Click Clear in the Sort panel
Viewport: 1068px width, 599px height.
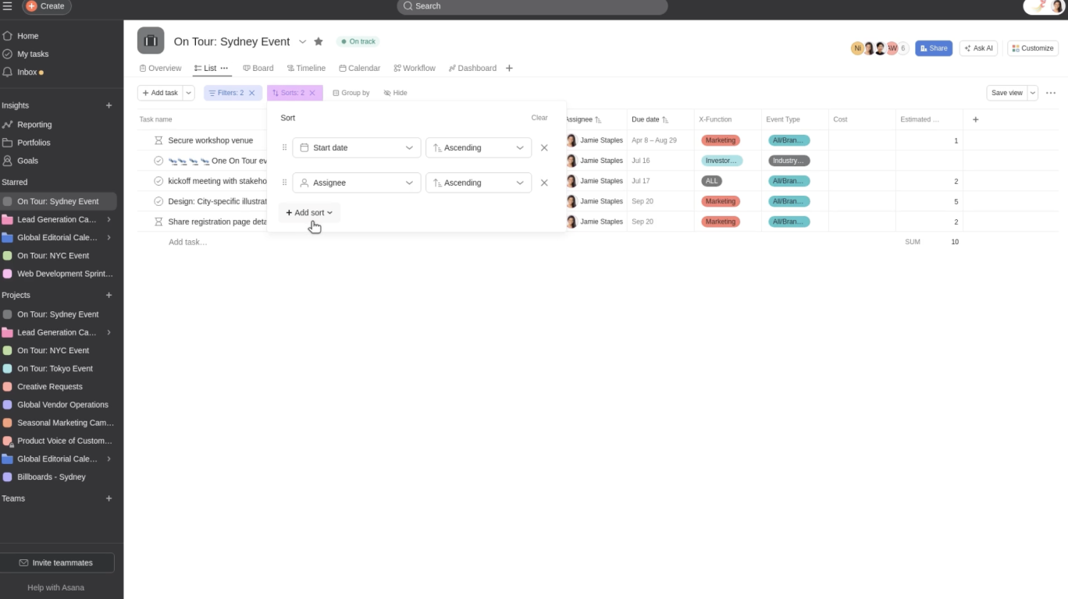539,117
